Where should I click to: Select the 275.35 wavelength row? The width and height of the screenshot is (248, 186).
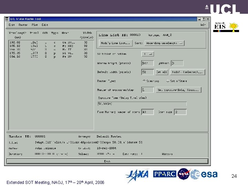click(x=51, y=53)
